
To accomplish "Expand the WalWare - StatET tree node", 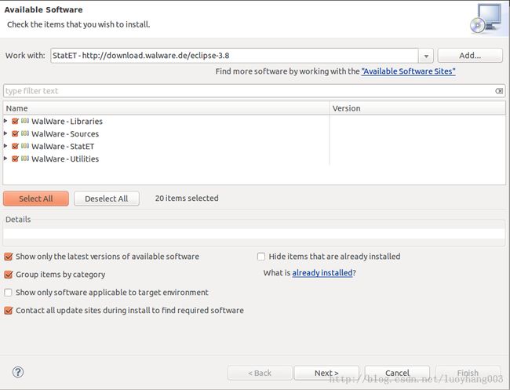I will (5, 146).
